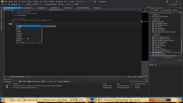Click first IntelliSense filter icon

click(x=17, y=43)
